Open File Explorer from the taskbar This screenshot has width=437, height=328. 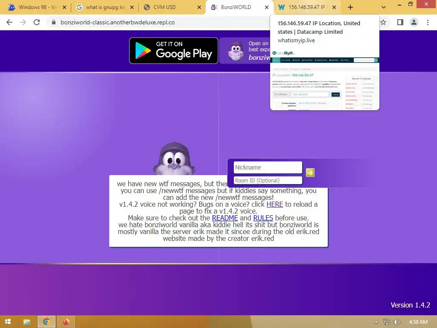(x=27, y=322)
